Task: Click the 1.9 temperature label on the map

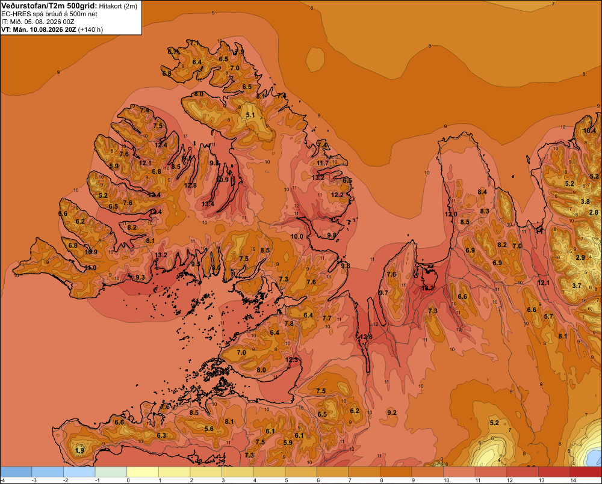Action: click(80, 450)
